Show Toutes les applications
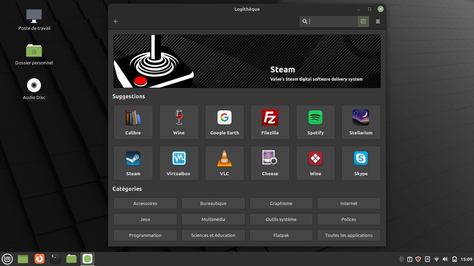Image resolution: width=474 pixels, height=266 pixels. click(x=349, y=235)
